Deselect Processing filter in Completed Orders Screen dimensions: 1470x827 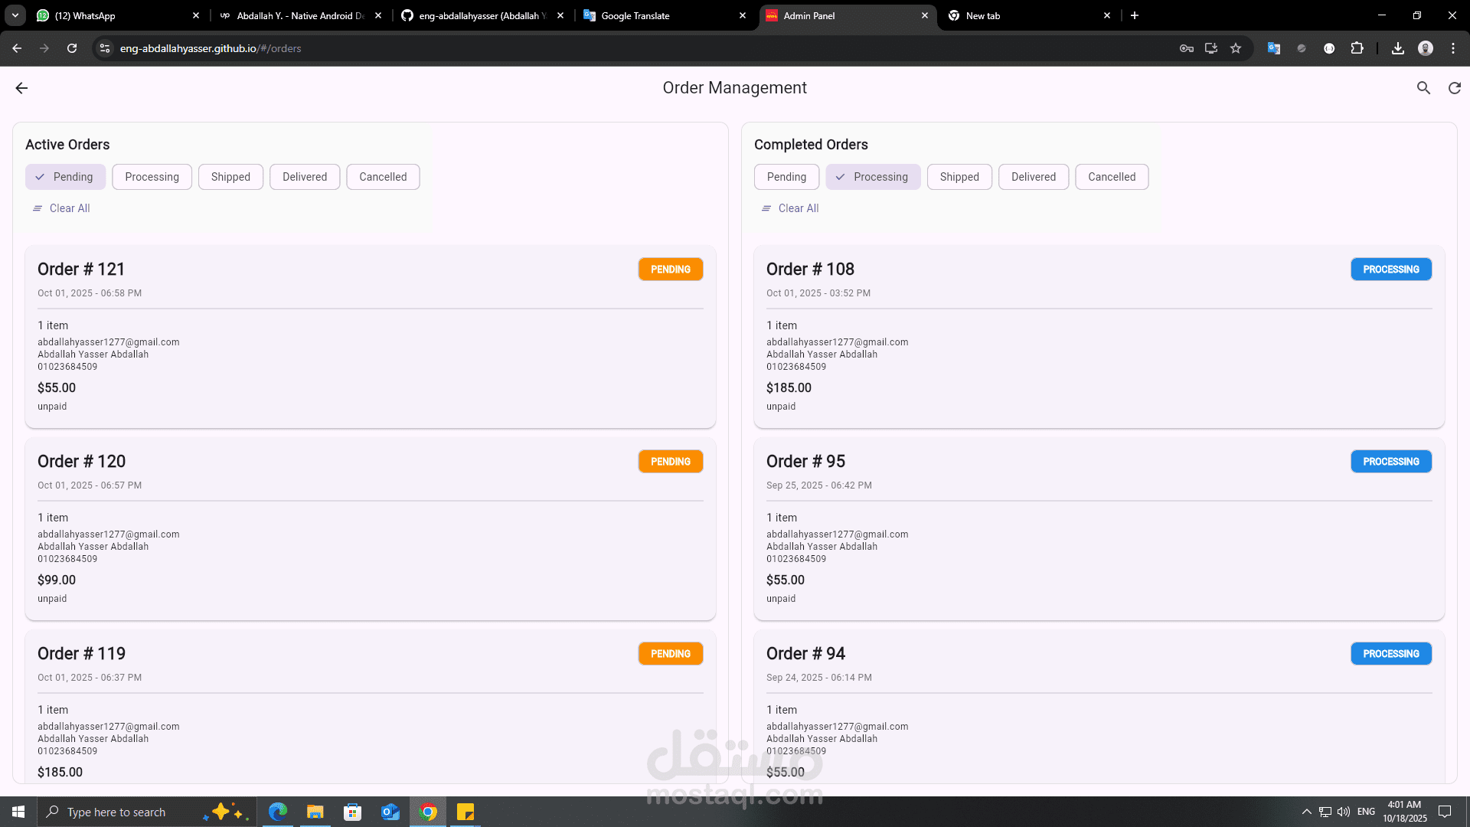[x=873, y=177]
